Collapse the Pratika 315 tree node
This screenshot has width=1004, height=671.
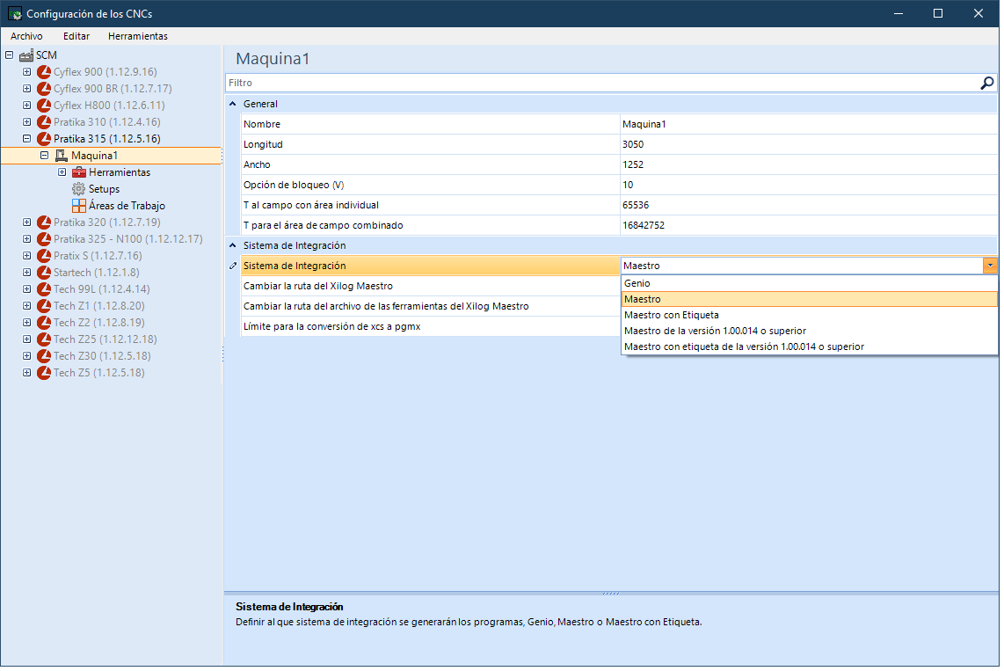pyautogui.click(x=27, y=139)
